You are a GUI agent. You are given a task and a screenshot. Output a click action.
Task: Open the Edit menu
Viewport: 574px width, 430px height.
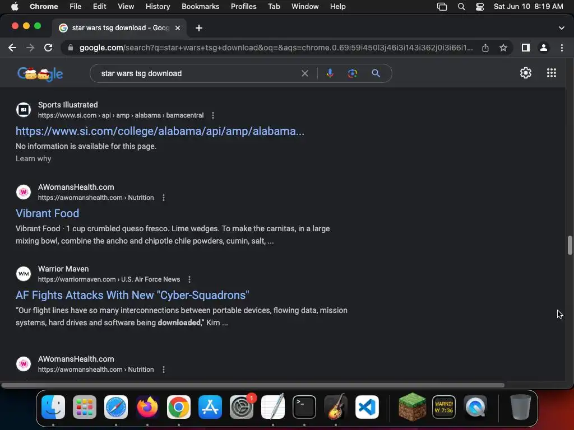(x=99, y=7)
